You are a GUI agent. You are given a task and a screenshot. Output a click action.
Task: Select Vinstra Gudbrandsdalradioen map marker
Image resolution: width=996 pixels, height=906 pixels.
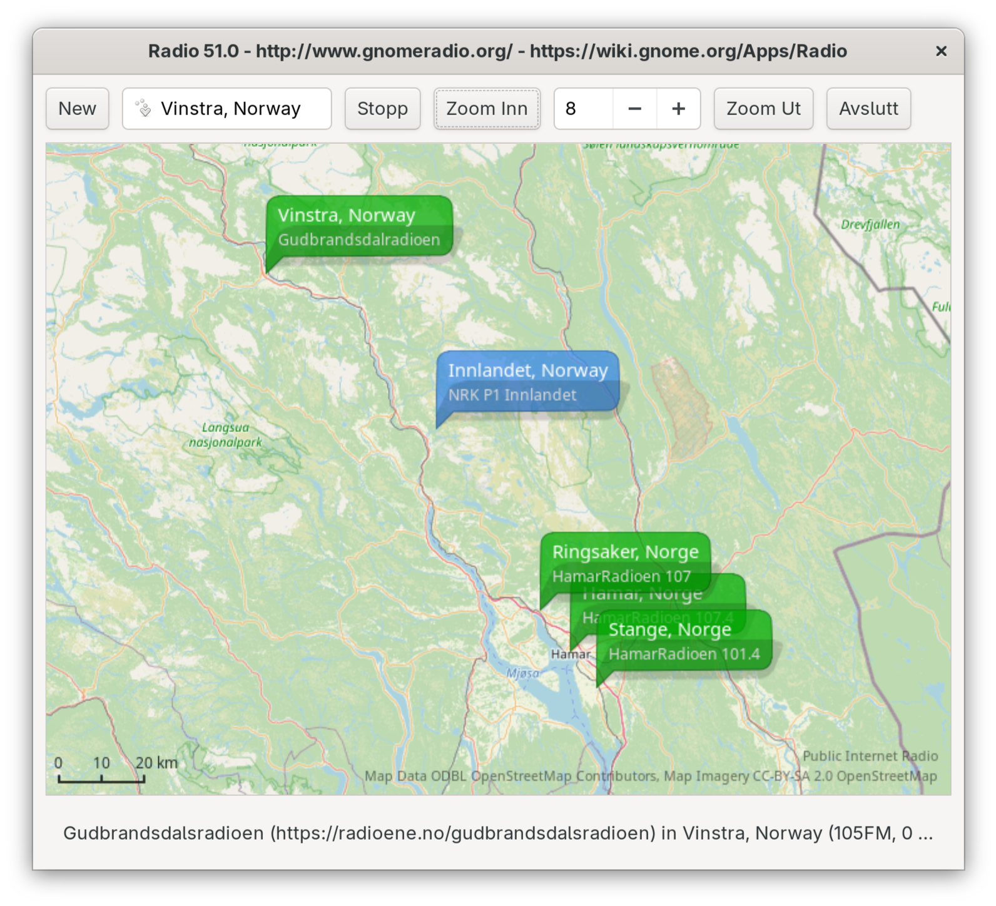359,227
